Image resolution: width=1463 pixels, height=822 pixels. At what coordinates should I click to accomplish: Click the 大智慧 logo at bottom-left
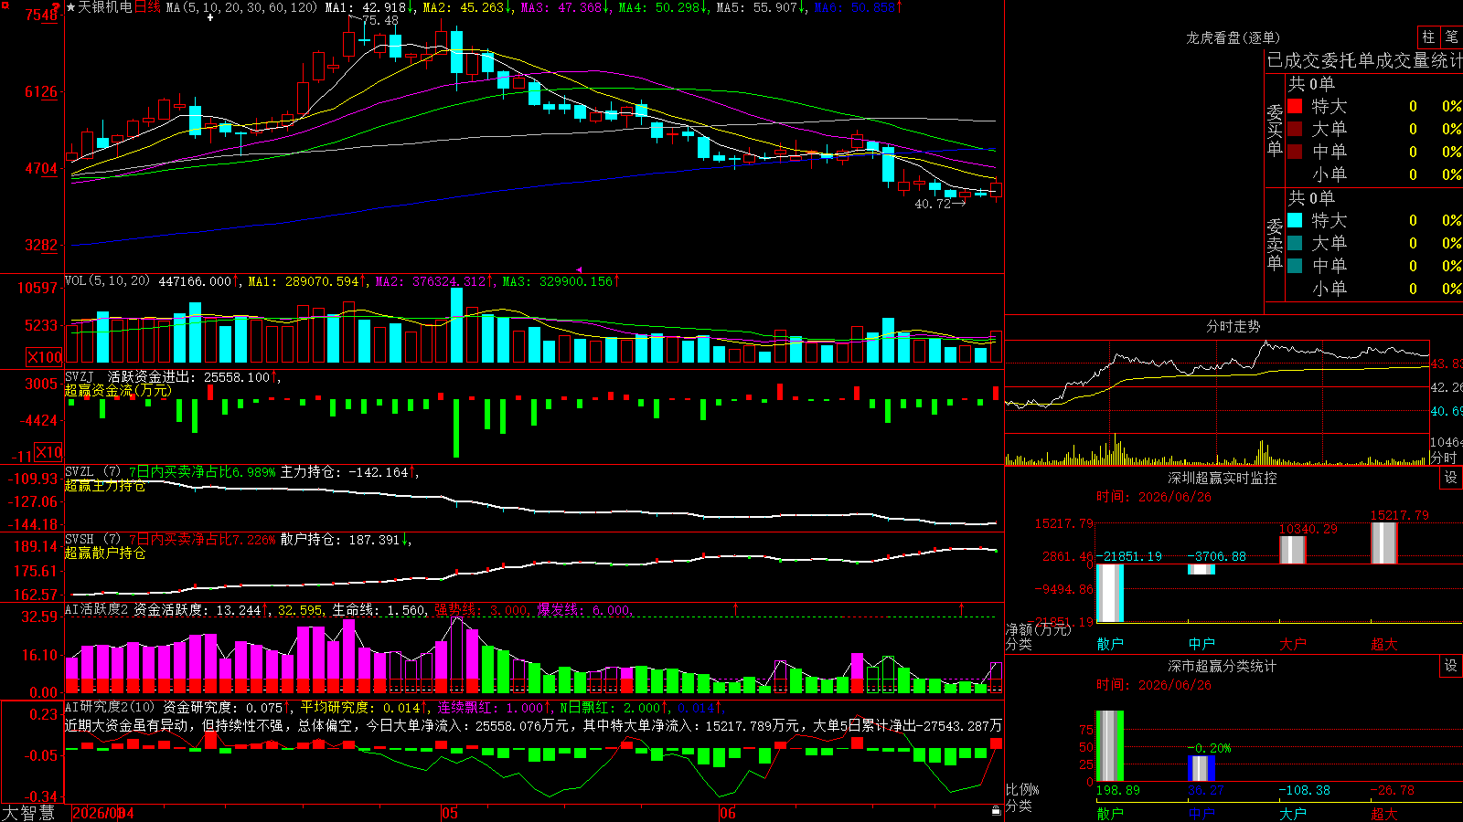click(28, 812)
